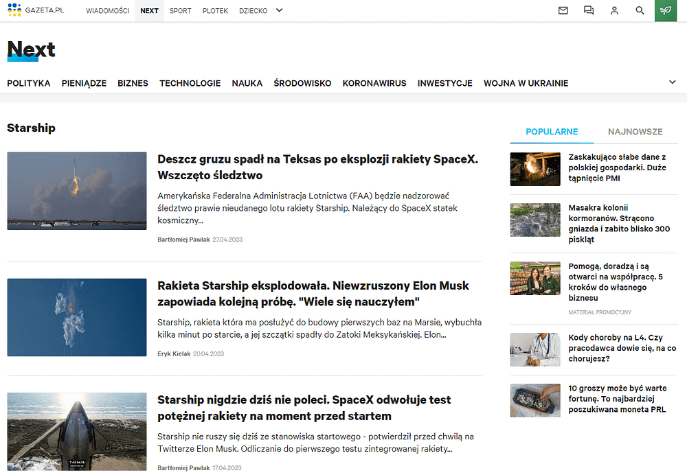This screenshot has height=475, width=687.
Task: Open the PIENIĄDZE category
Action: pyautogui.click(x=84, y=83)
